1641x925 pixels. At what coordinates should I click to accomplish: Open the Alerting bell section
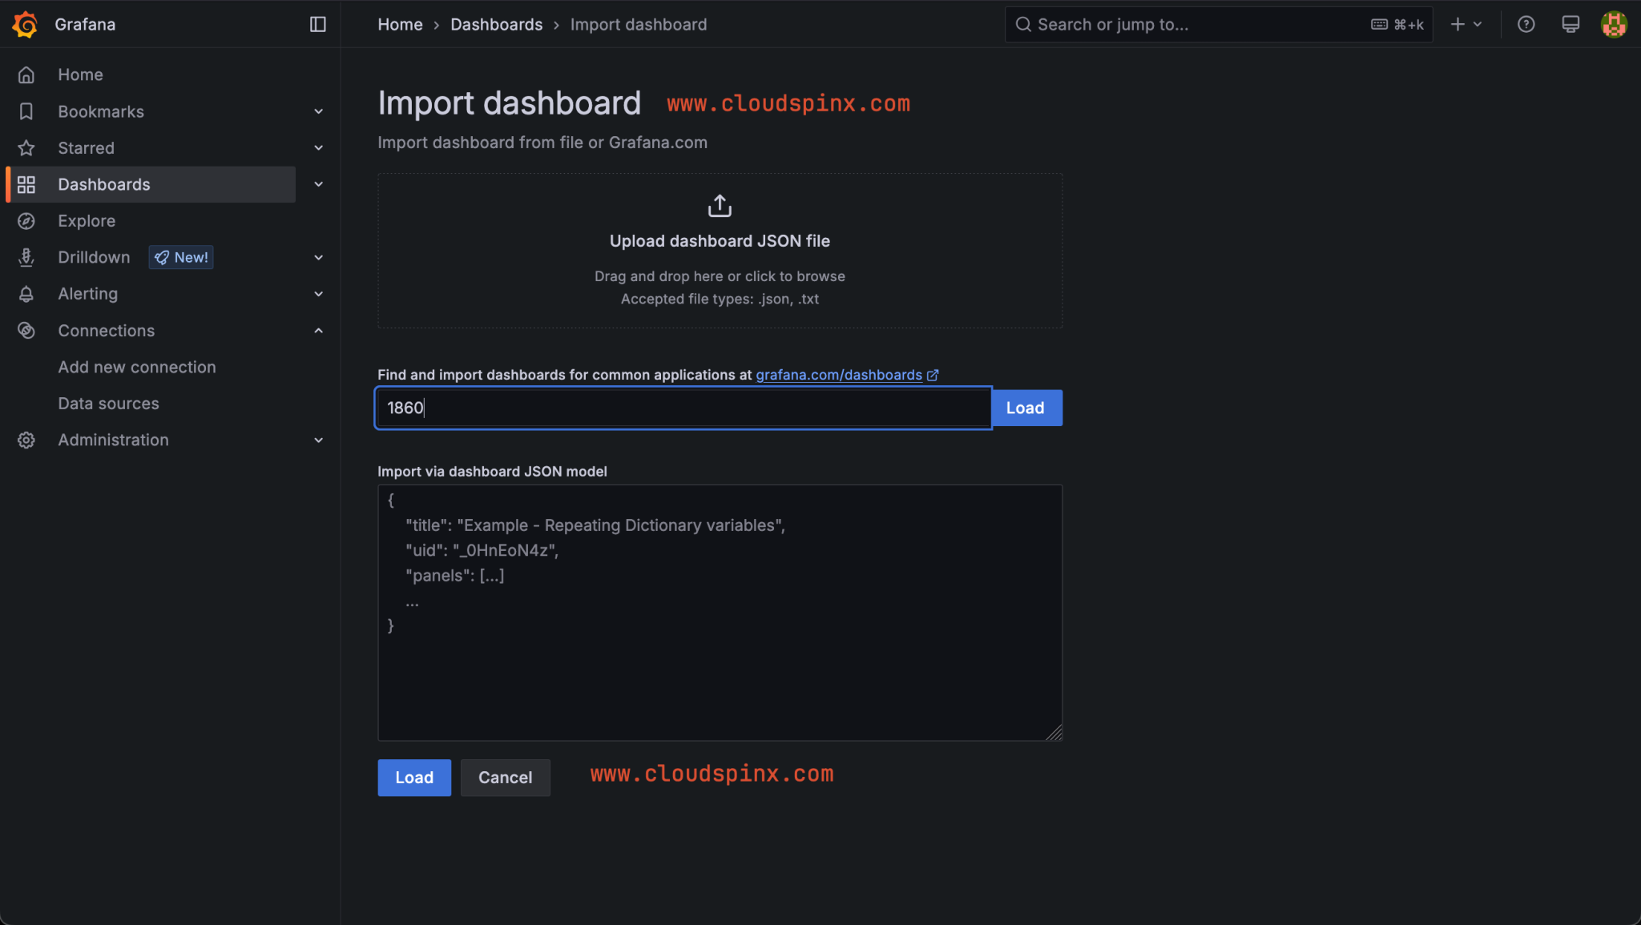[x=26, y=294]
